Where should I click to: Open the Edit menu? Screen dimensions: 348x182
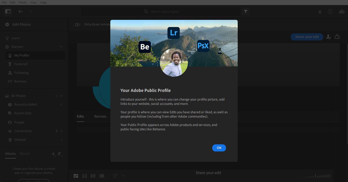click(x=12, y=2)
